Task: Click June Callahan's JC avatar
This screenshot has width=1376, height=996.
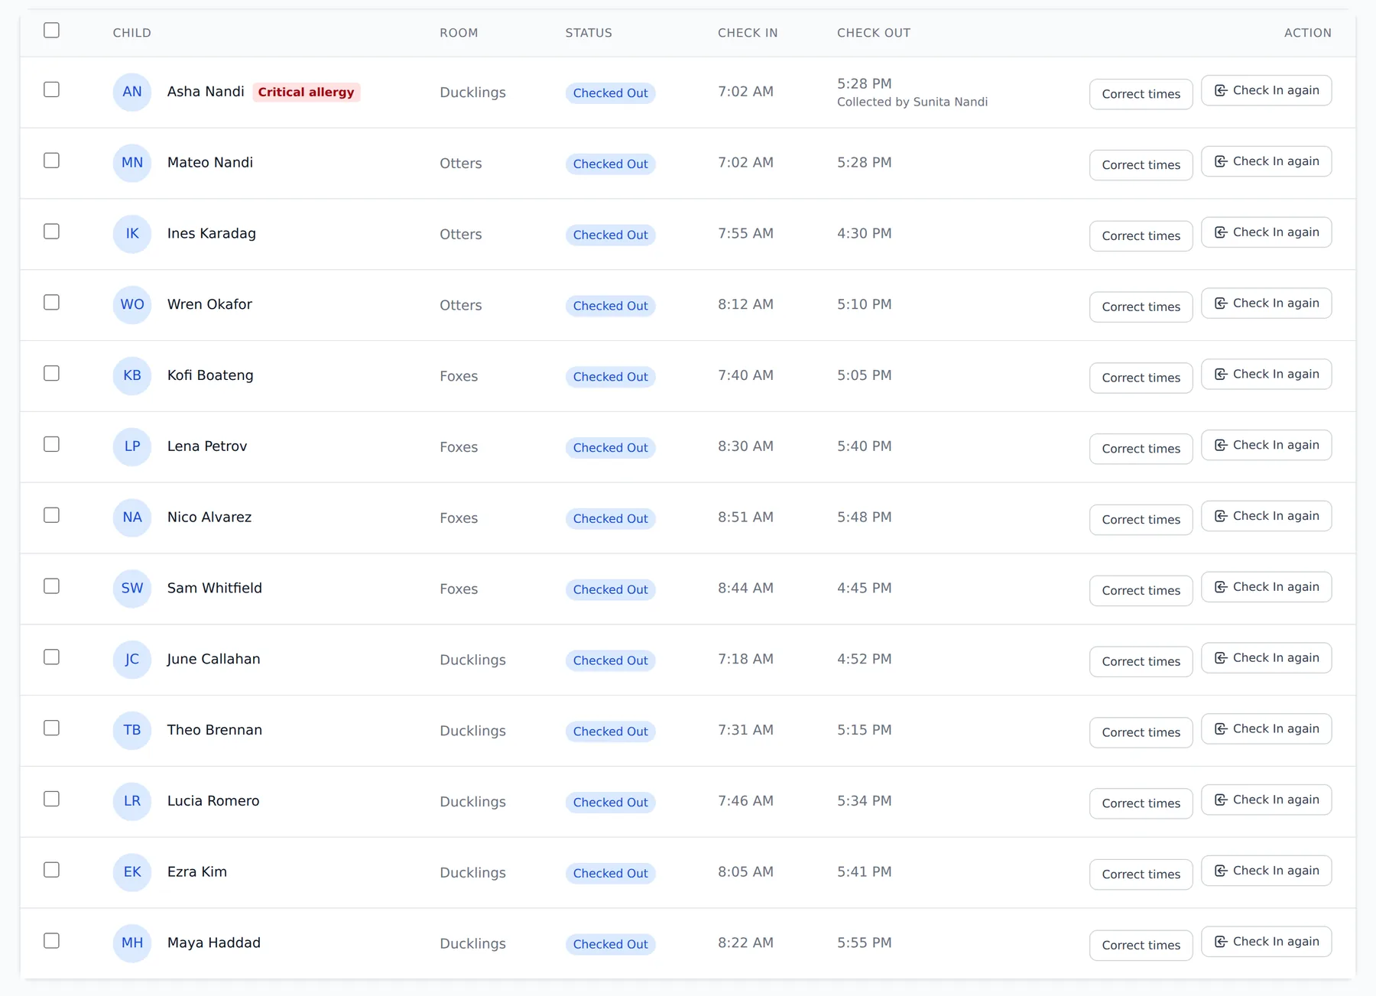Action: point(132,660)
